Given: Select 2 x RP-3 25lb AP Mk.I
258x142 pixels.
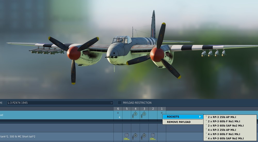Looking at the screenshot, I should (230, 117).
